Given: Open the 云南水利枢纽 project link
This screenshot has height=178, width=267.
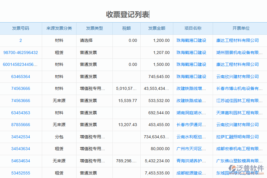Looking at the screenshot, I should click(191, 137).
